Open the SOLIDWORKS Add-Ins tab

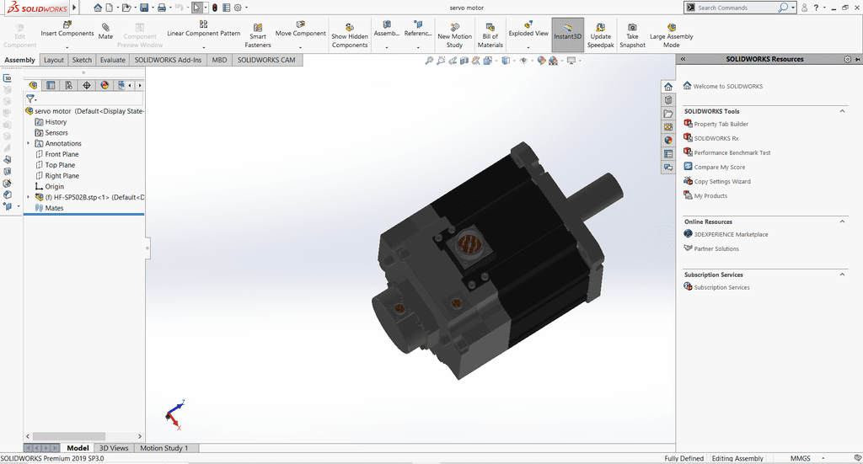168,60
